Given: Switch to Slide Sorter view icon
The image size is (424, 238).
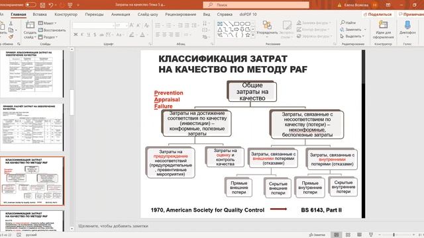Looking at the screenshot, I should (348, 235).
